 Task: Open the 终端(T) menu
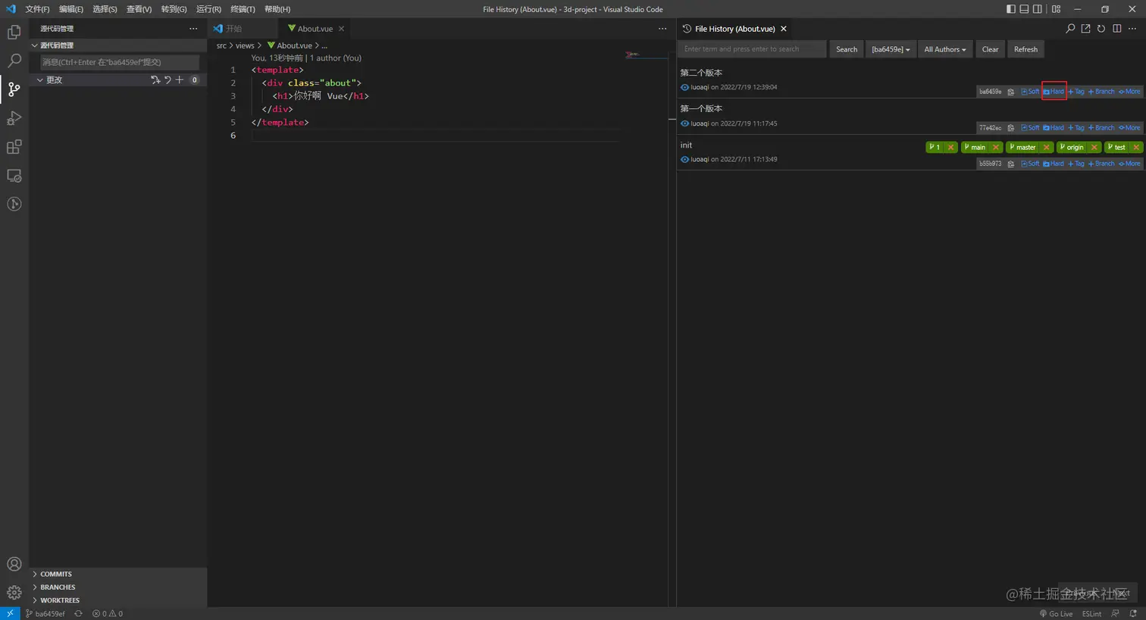[x=243, y=9]
